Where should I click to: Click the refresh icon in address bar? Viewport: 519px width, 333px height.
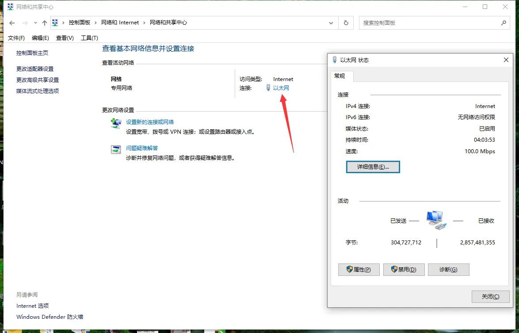(346, 23)
